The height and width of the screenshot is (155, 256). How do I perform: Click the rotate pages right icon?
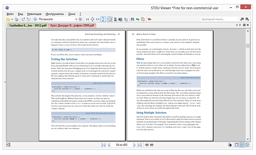click(29, 19)
